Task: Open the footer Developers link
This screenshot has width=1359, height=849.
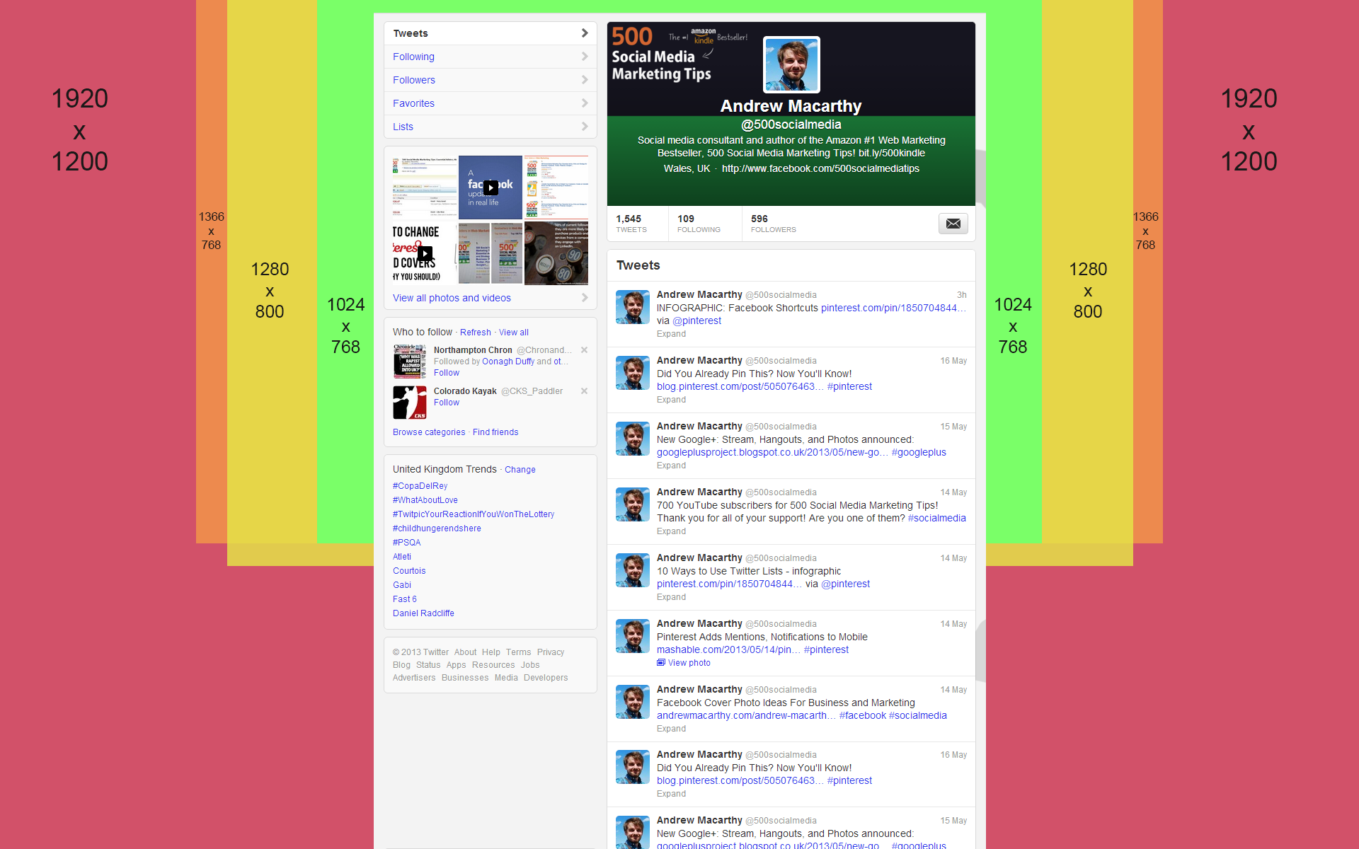Action: [546, 678]
